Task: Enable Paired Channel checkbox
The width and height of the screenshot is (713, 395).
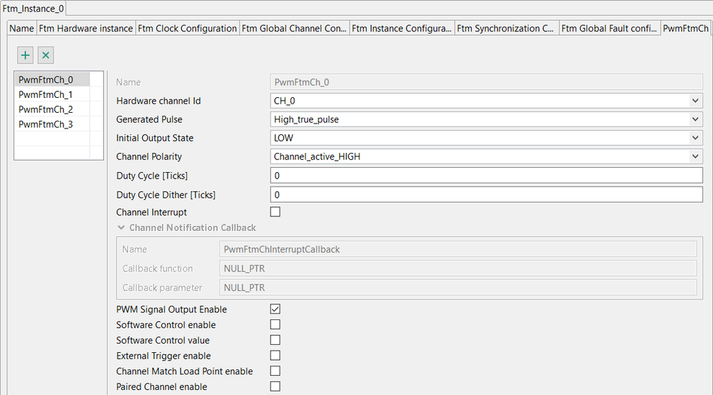Action: click(275, 386)
